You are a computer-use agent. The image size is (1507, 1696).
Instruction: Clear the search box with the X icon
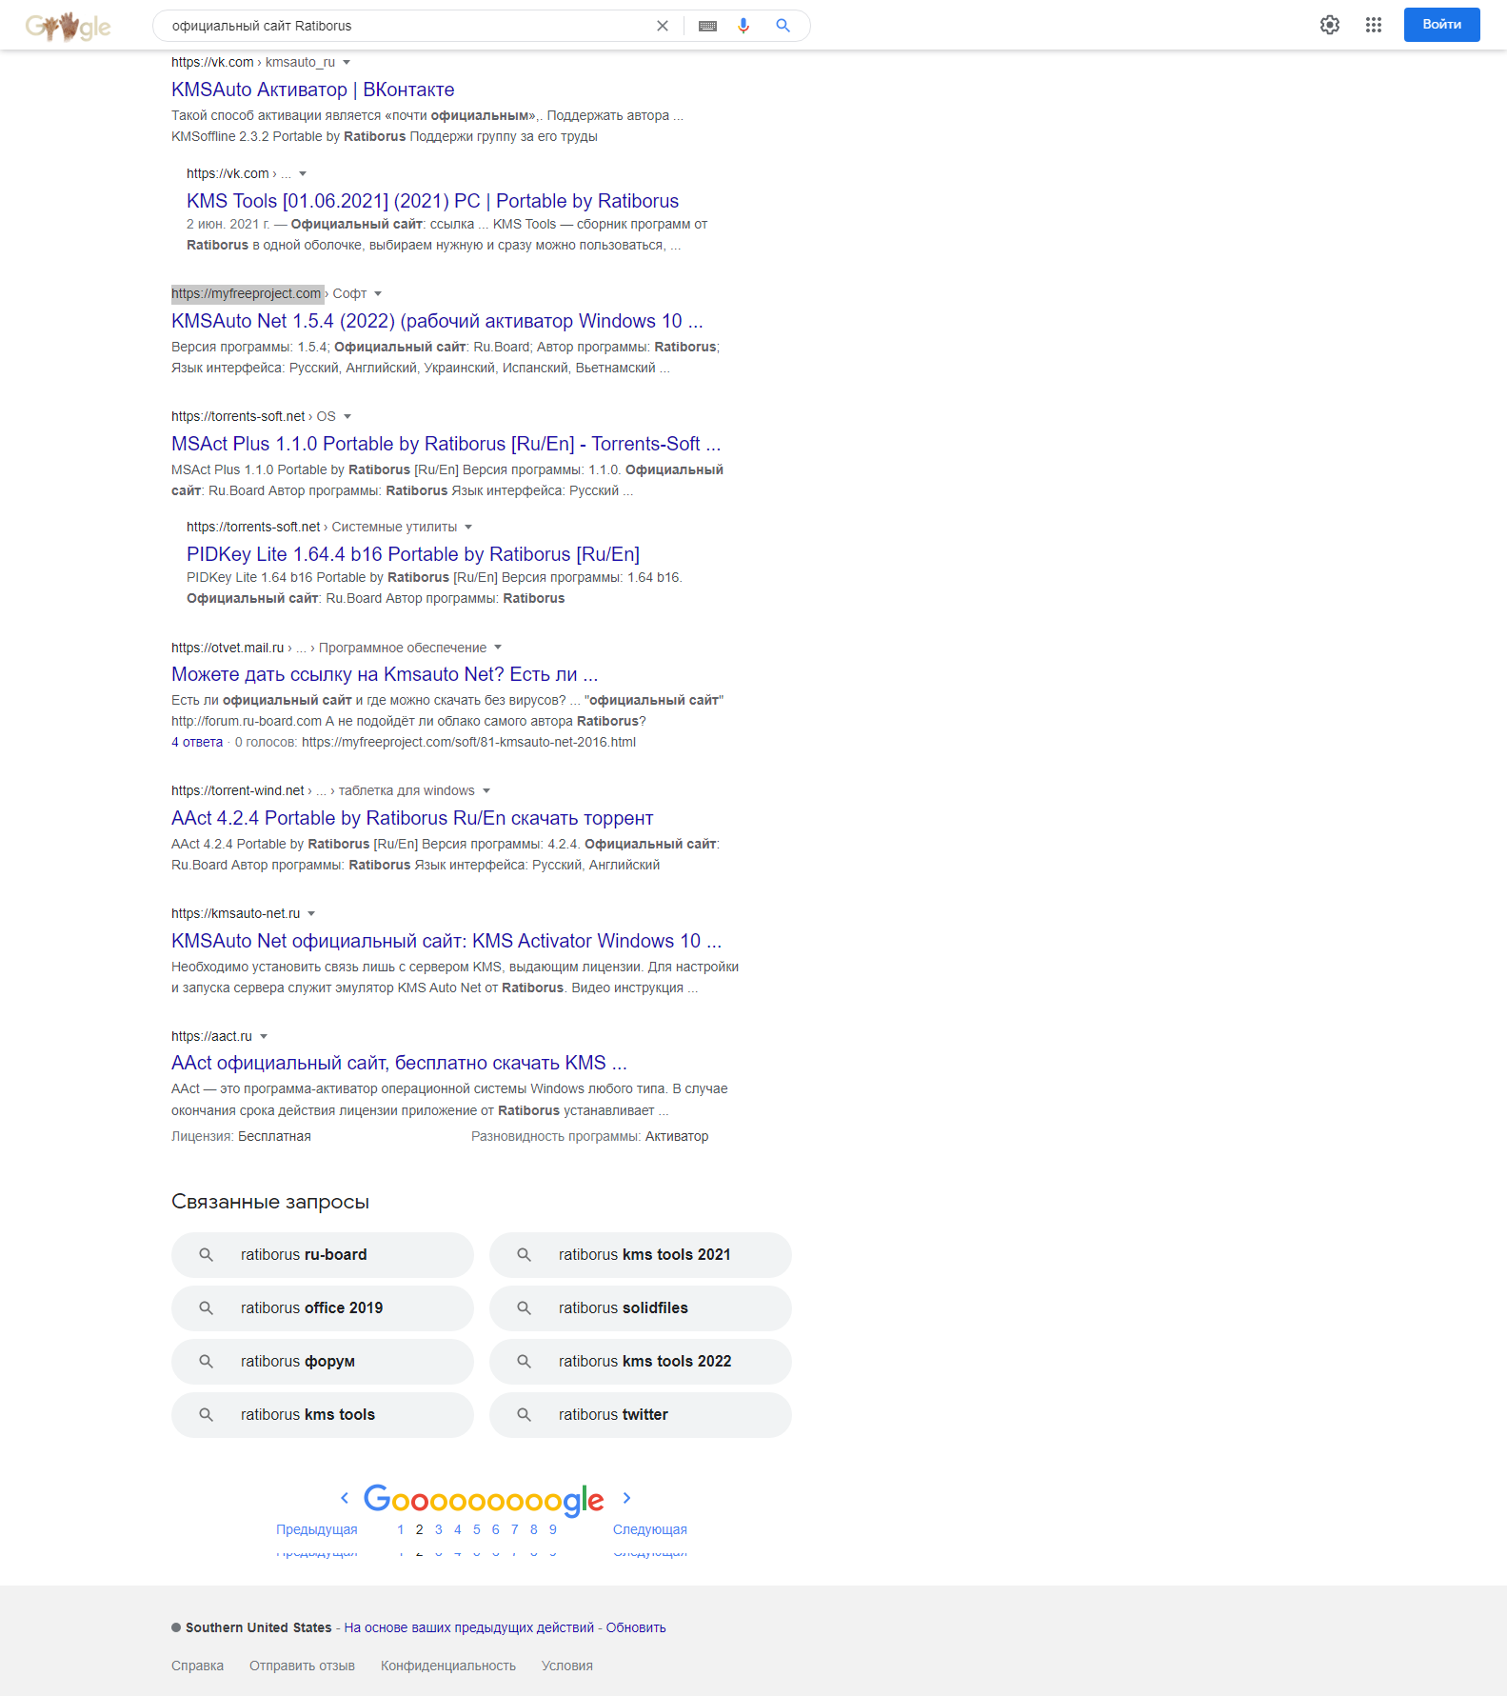663,26
